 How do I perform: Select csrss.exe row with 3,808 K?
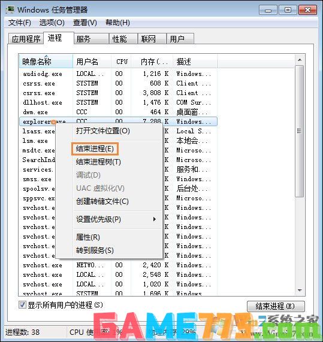click(x=118, y=93)
